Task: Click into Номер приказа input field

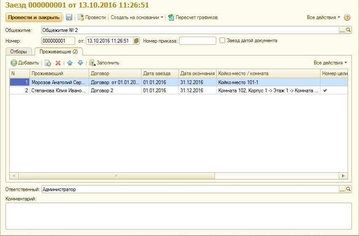Action: [x=198, y=41]
